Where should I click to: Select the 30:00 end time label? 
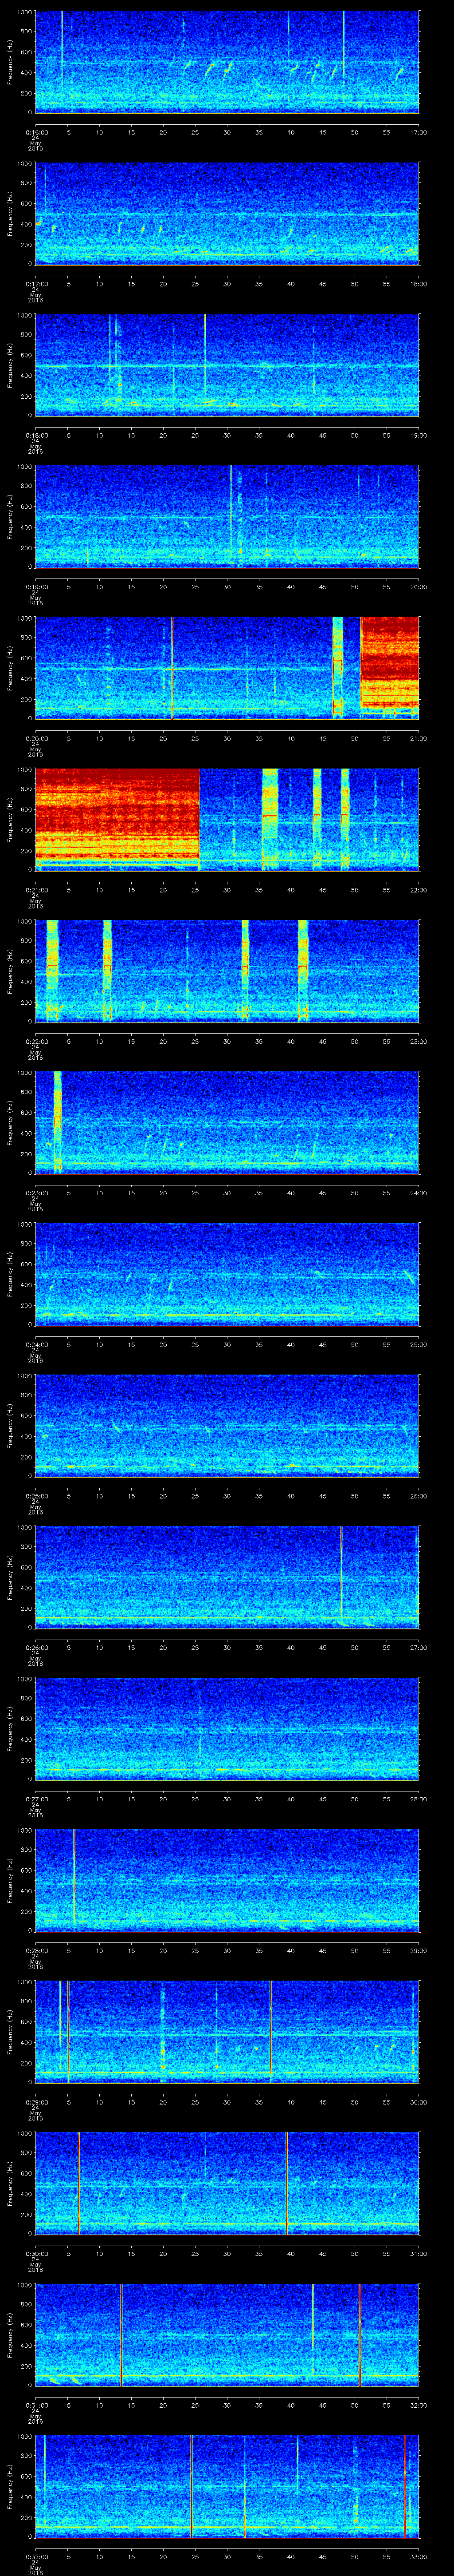(418, 2102)
